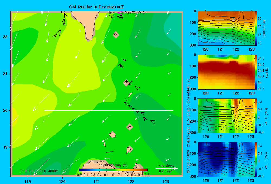Select the 'vel. N (m/s)' axis label
Screen dimensions: 271x184
(x=266, y=117)
